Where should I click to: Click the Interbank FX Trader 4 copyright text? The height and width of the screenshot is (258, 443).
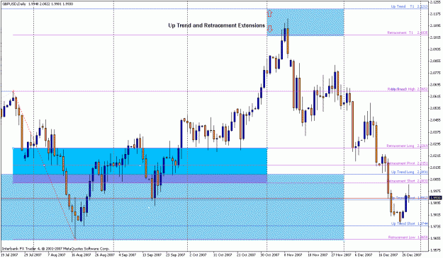point(55,249)
